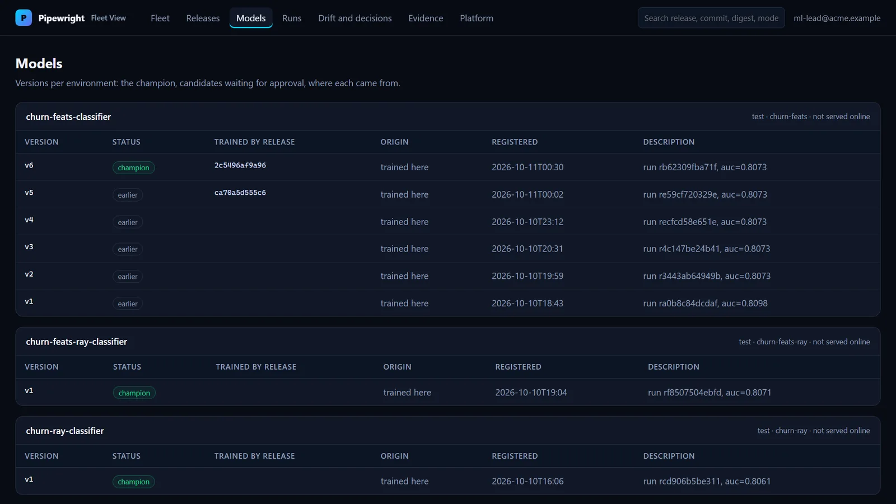This screenshot has width=896, height=504.
Task: Click earlier badge in v3 row
Action: pyautogui.click(x=128, y=249)
